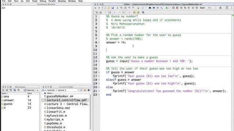
Task: Click the Undo arrow icon in Editor toolbar
Action: (129, 8)
